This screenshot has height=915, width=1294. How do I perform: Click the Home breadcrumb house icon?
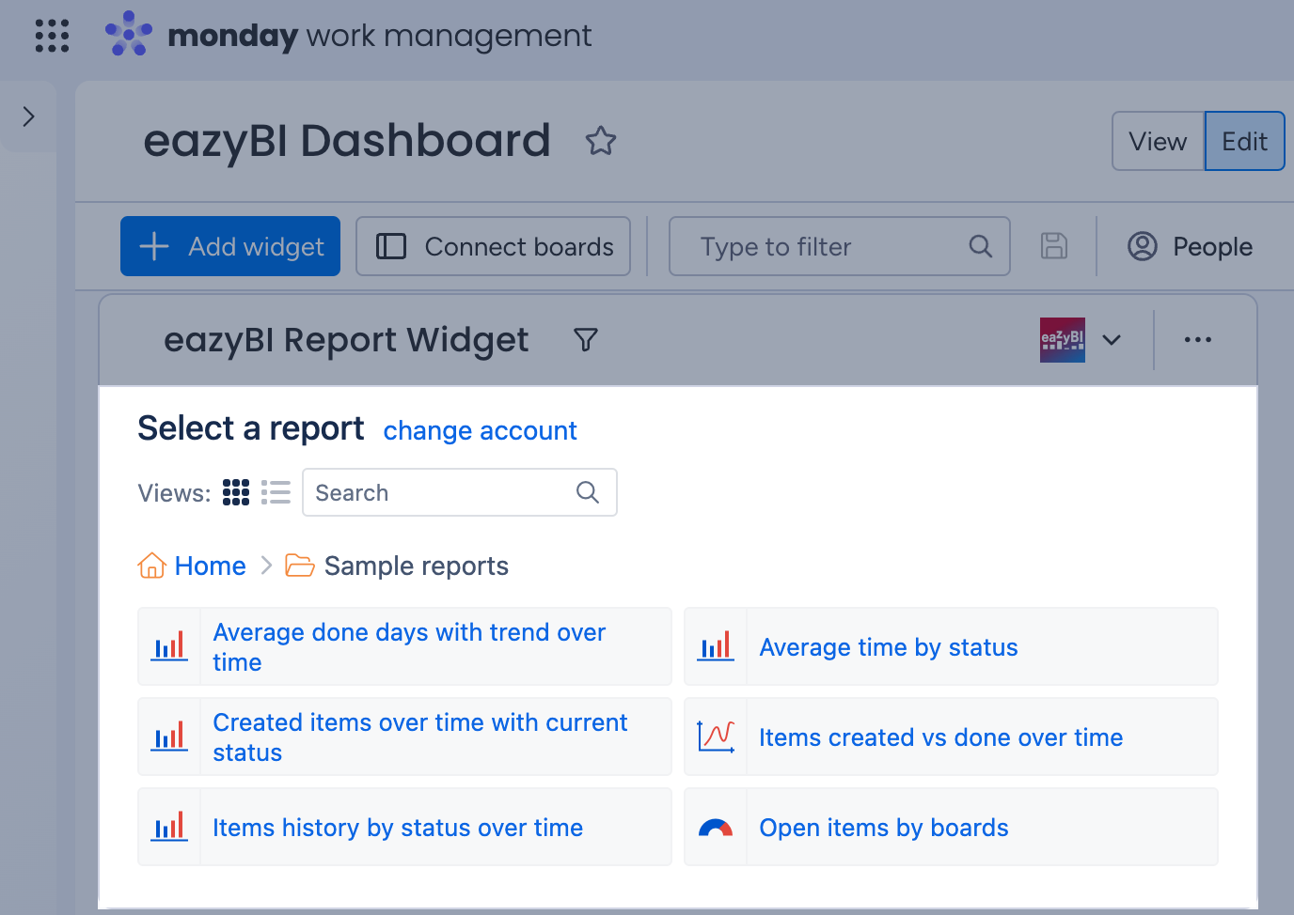point(151,566)
